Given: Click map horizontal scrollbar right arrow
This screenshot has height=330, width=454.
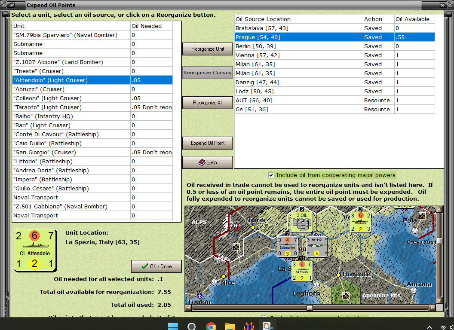Looking at the screenshot, I should pos(432,307).
